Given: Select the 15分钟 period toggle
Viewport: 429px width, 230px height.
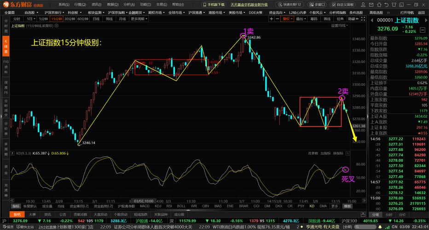Looking at the screenshot, I should (57, 19).
